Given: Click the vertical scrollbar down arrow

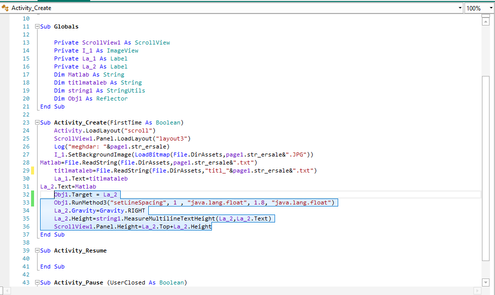Looking at the screenshot, I should click(485, 282).
